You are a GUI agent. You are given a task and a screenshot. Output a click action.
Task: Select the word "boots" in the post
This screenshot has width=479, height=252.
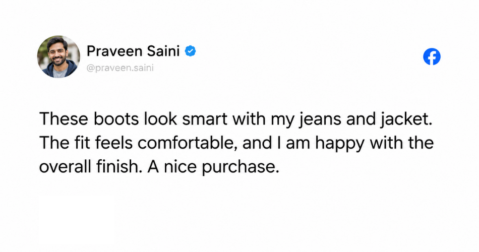pyautogui.click(x=116, y=119)
